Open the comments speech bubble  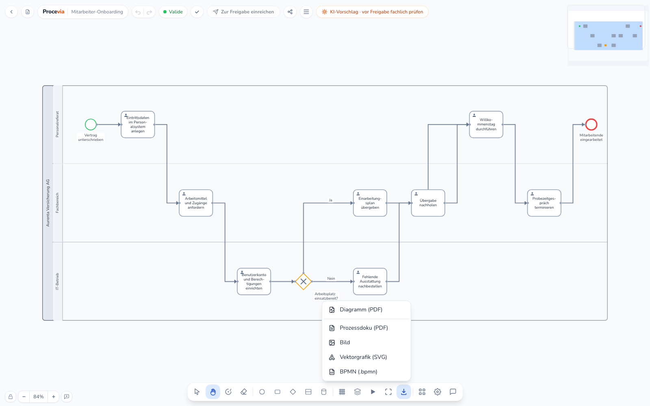(453, 392)
